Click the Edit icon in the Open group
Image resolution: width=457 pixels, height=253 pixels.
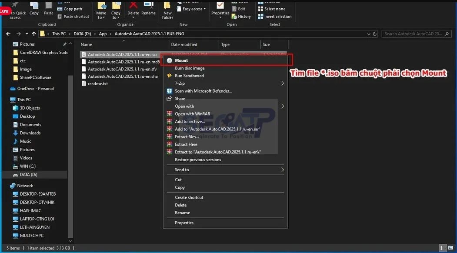(x=234, y=9)
